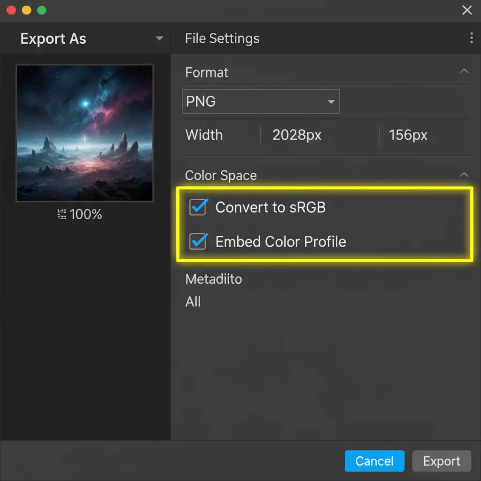The image size is (481, 481).
Task: Click the Metadiito section label
Action: tap(214, 279)
